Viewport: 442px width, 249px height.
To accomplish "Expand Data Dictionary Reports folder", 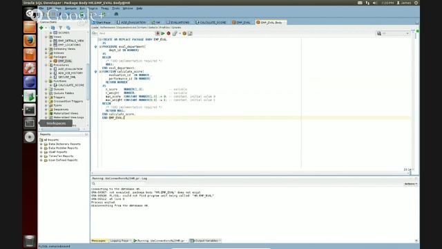I will pyautogui.click(x=41, y=144).
